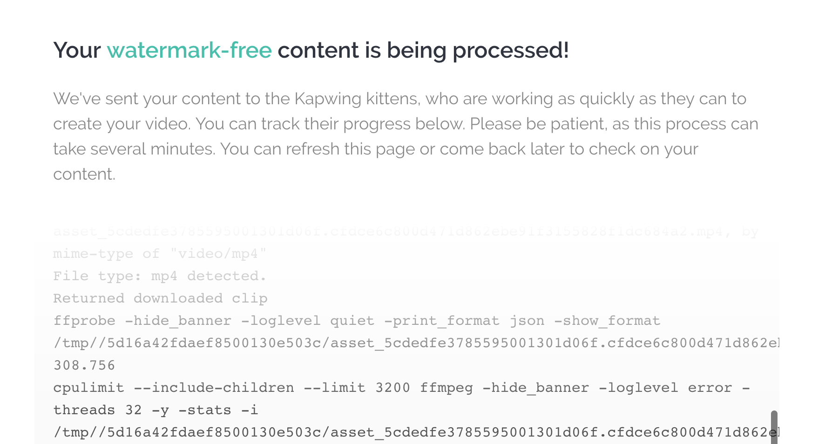Select the "File type: mp4 detected." log line
The width and height of the screenshot is (825, 444).
pos(160,276)
